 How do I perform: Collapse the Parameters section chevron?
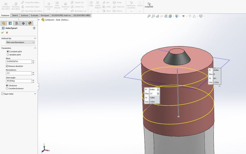(35, 48)
